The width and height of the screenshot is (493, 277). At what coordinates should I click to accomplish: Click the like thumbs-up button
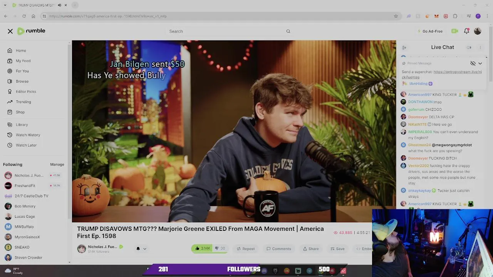(x=202, y=249)
